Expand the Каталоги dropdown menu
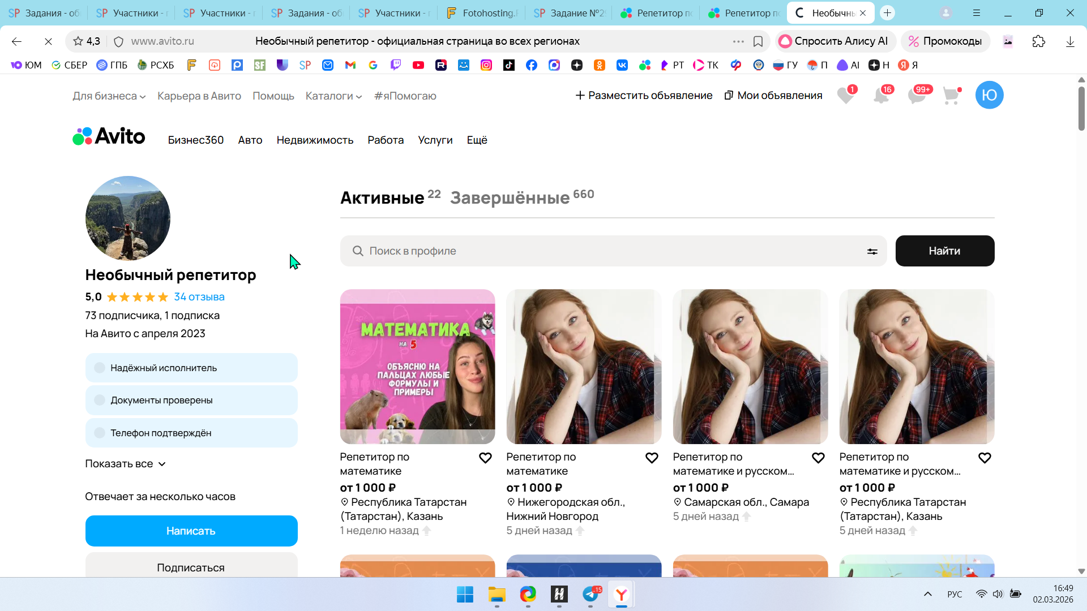This screenshot has height=611, width=1087. pos(333,96)
